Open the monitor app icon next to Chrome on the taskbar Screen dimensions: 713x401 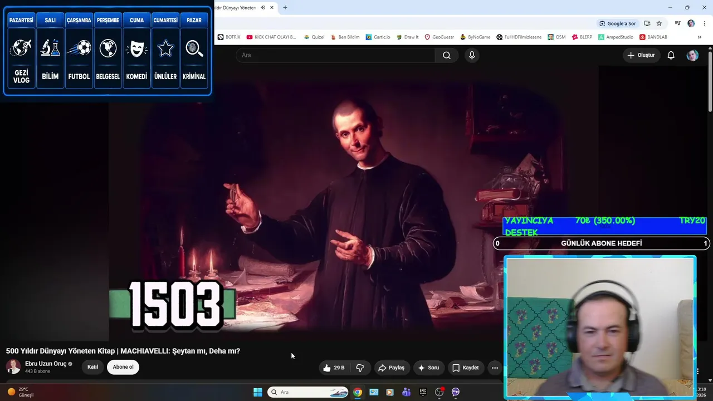[x=374, y=392]
